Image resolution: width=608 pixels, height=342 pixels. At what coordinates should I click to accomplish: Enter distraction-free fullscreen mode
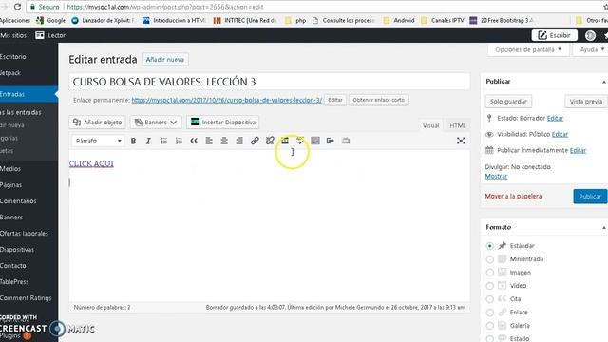pyautogui.click(x=461, y=141)
